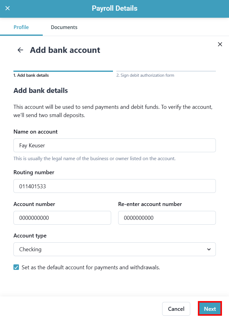Open the Checking account type combo box
The image size is (229, 320).
pyautogui.click(x=114, y=249)
